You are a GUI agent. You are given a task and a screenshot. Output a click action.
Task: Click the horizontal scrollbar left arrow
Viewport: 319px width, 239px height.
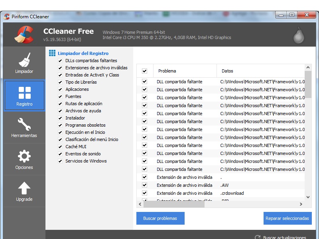click(x=140, y=204)
